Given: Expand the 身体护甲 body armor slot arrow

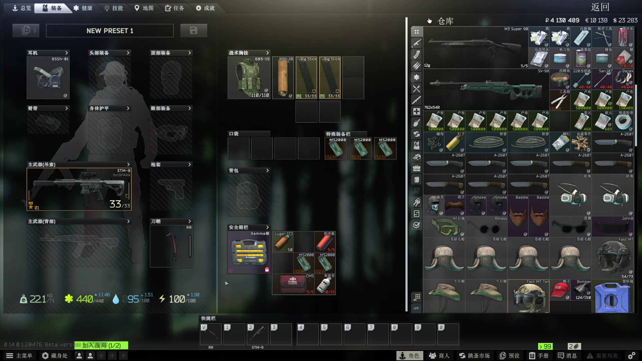Looking at the screenshot, I should click(x=128, y=108).
